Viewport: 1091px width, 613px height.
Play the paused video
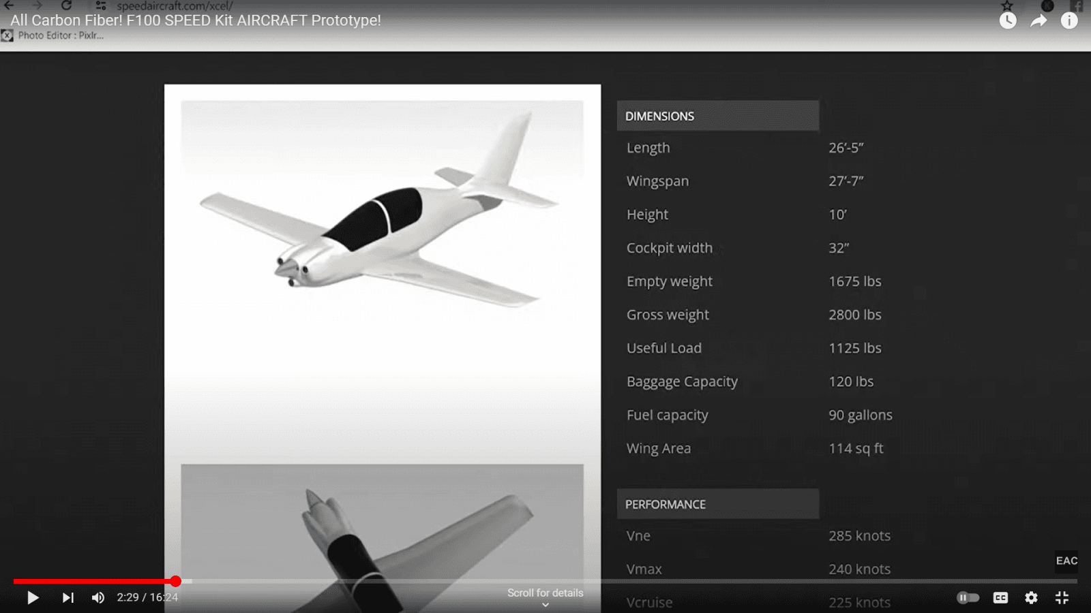(32, 597)
